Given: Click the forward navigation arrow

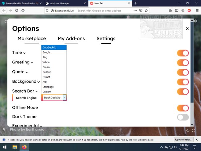Looking at the screenshot, I should (x=11, y=11).
